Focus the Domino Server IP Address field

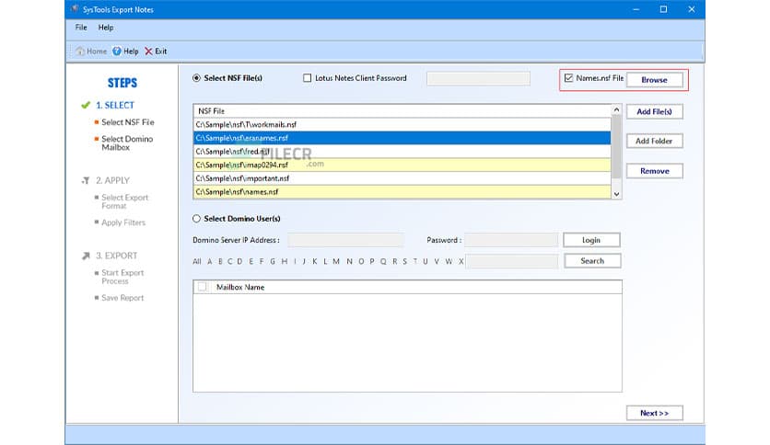click(x=345, y=240)
